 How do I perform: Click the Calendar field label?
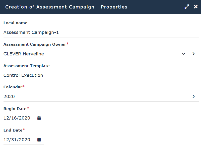(13, 87)
